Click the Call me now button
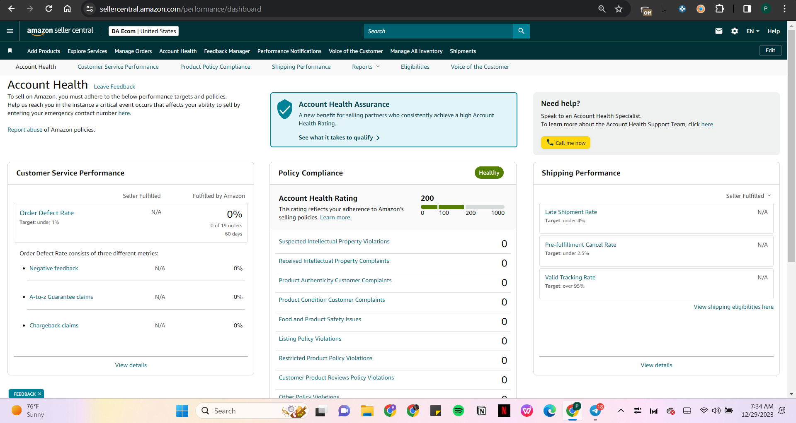 [x=565, y=143]
